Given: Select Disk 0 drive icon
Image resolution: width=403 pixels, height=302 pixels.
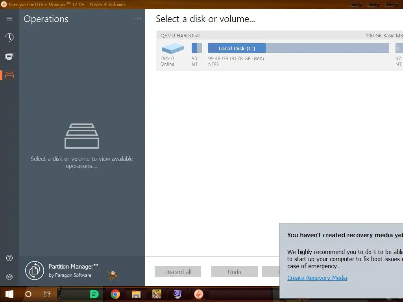Looking at the screenshot, I should (173, 48).
